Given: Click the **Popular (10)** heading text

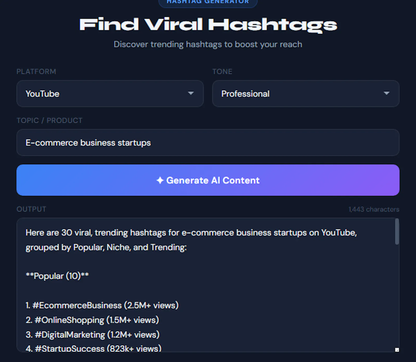Looking at the screenshot, I should pyautogui.click(x=57, y=276).
